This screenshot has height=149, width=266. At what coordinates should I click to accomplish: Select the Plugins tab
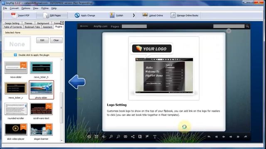point(59,26)
